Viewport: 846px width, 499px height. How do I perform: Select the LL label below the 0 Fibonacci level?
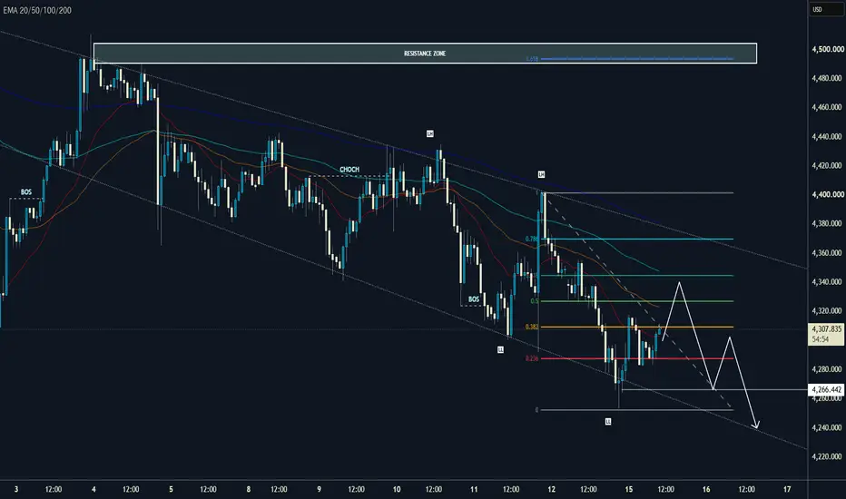click(608, 421)
